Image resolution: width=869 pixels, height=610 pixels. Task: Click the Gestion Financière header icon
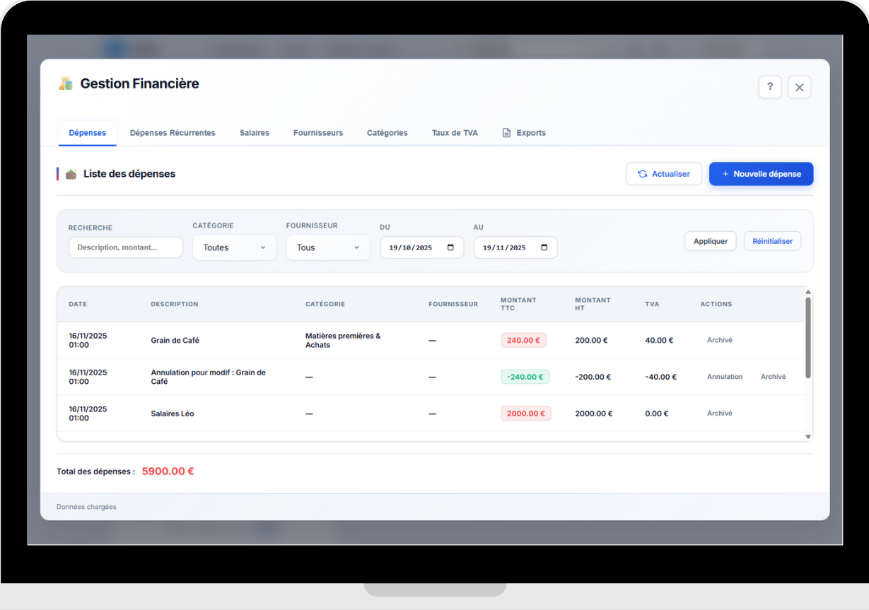(64, 83)
